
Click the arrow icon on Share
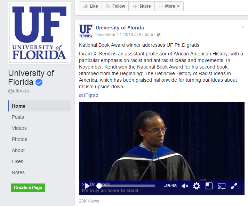point(135,6)
